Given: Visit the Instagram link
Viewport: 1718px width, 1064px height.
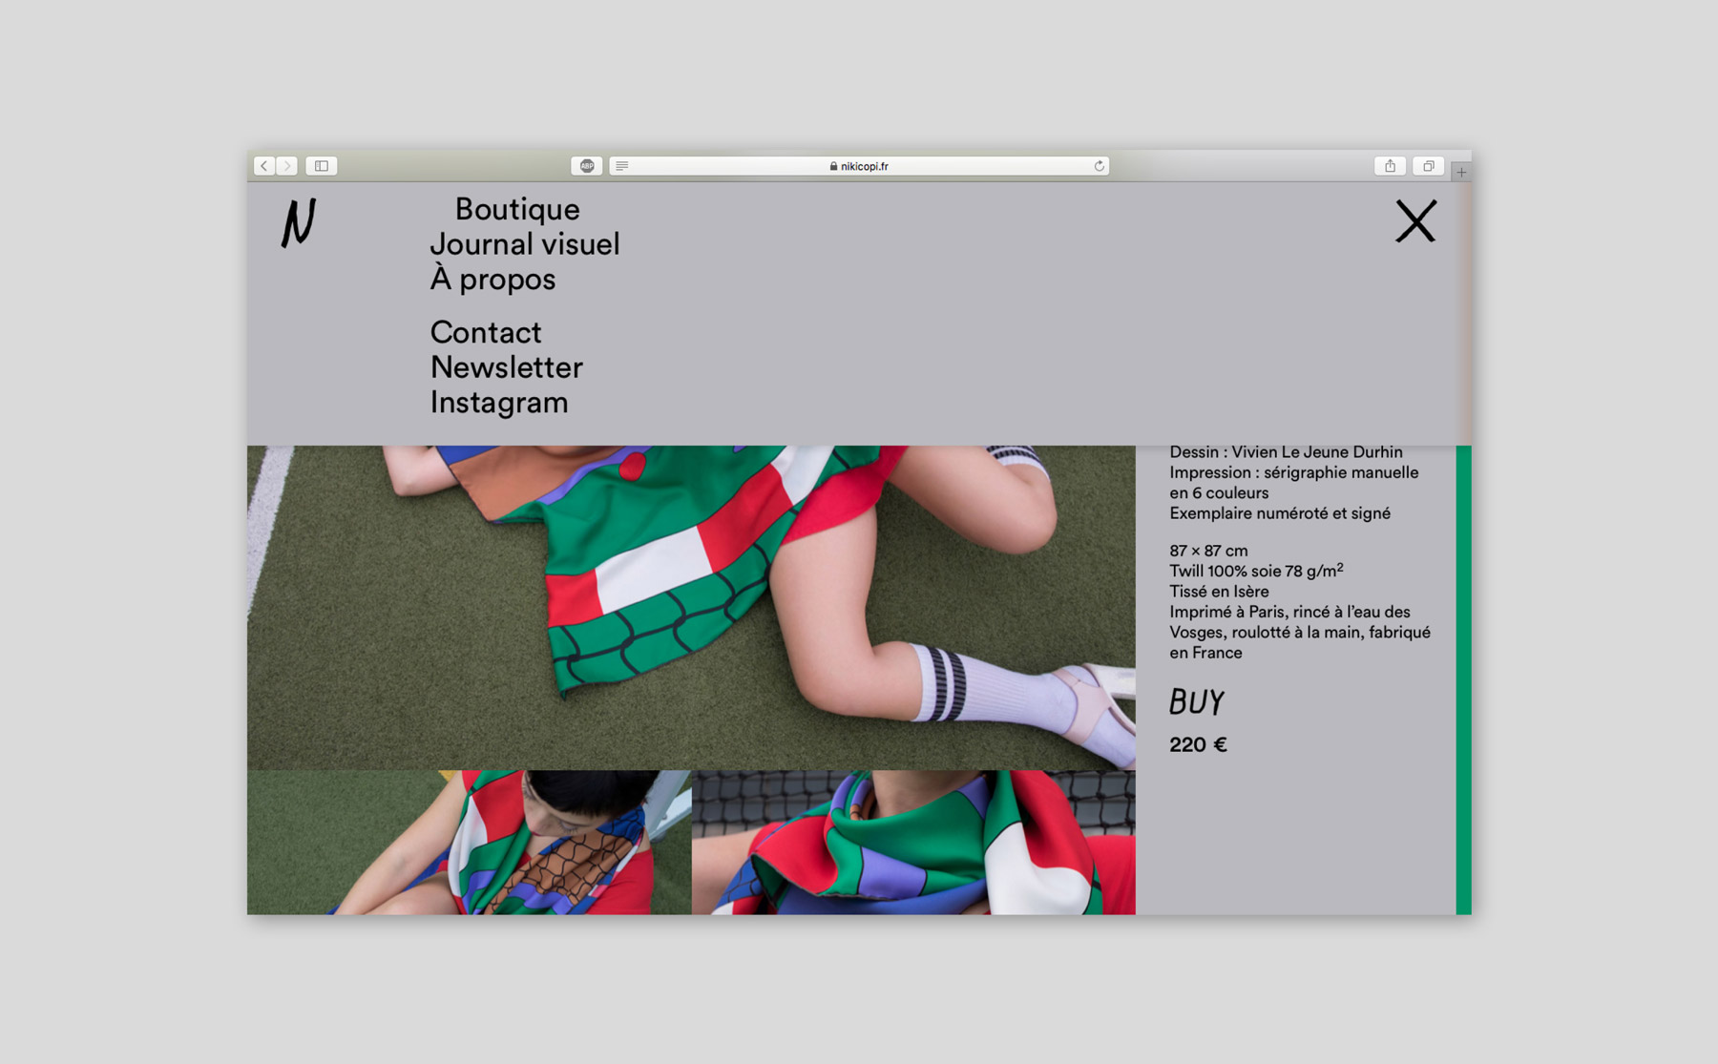Looking at the screenshot, I should point(499,403).
